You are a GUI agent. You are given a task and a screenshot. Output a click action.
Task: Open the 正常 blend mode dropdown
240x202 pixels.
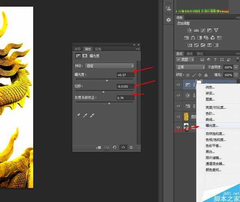(190, 67)
